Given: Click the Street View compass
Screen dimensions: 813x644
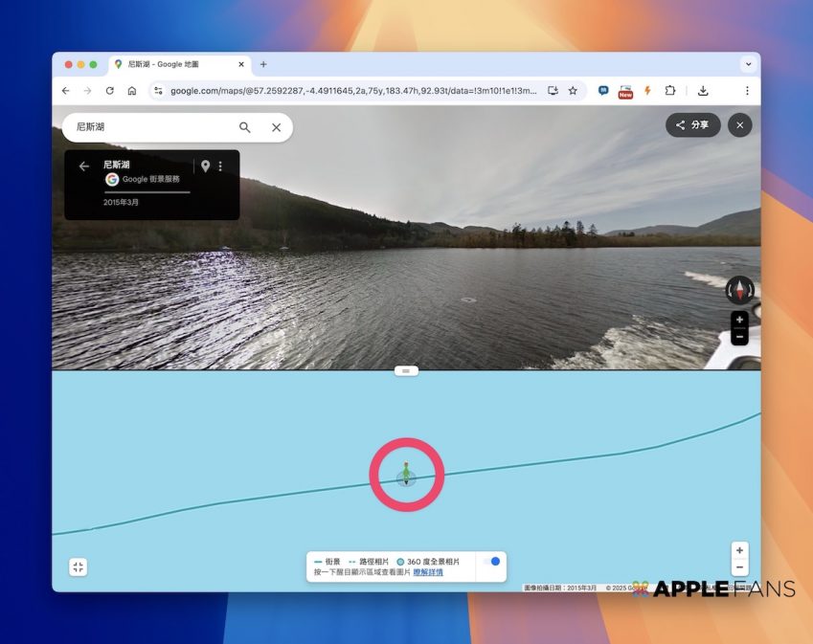Looking at the screenshot, I should [740, 290].
